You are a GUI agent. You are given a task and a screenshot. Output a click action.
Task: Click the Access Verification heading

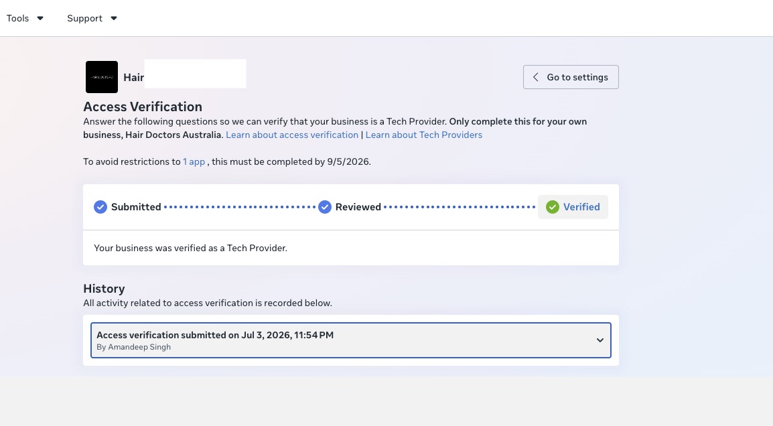(143, 106)
